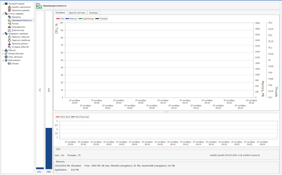Open the Потоки threads icon

[10, 24]
